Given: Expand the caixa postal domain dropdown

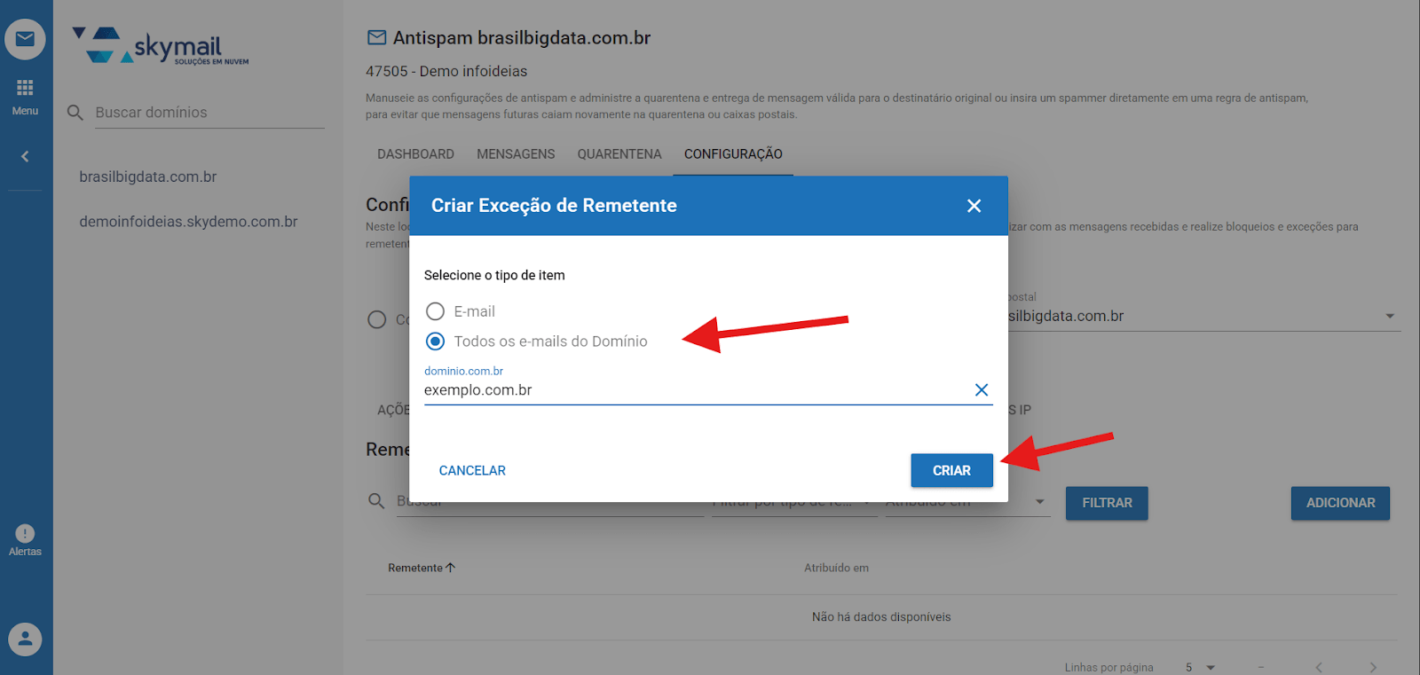Looking at the screenshot, I should coord(1389,317).
